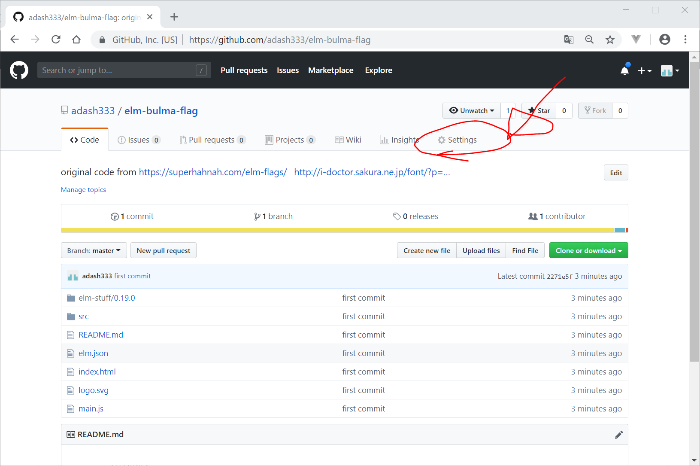Go to Marketplace

331,70
